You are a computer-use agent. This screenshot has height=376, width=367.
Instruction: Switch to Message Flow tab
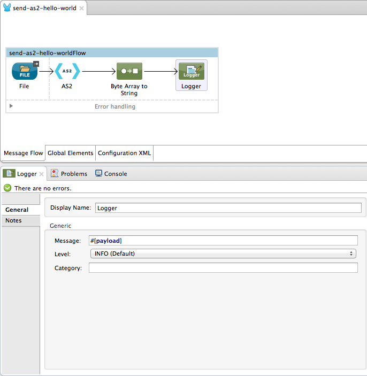(24, 153)
